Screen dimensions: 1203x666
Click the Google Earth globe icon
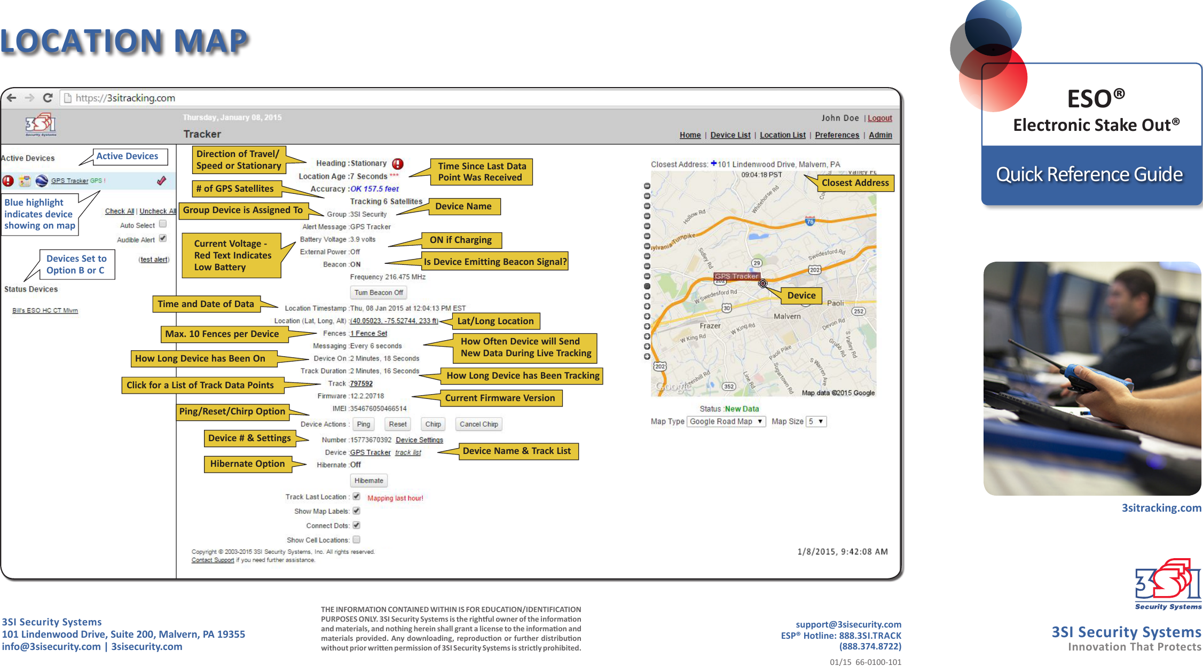point(42,181)
